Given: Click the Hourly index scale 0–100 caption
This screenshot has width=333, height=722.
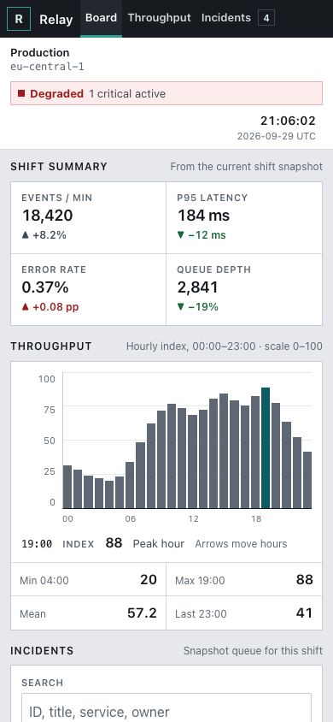Looking at the screenshot, I should click(225, 346).
